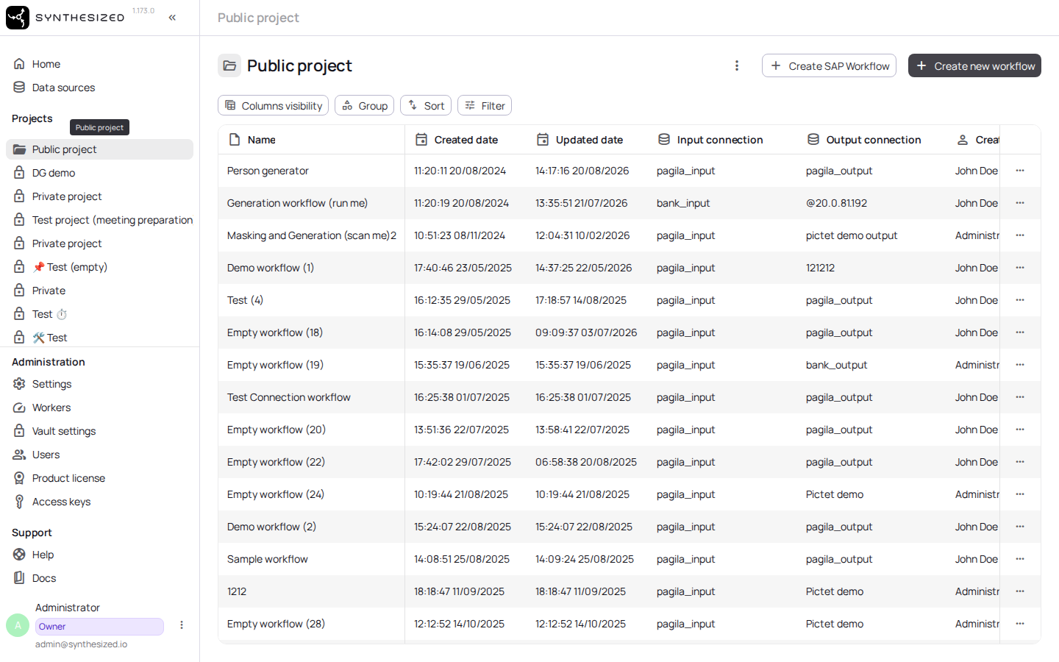
Task: Open row actions for Empty workflow (18)
Action: pos(1020,332)
